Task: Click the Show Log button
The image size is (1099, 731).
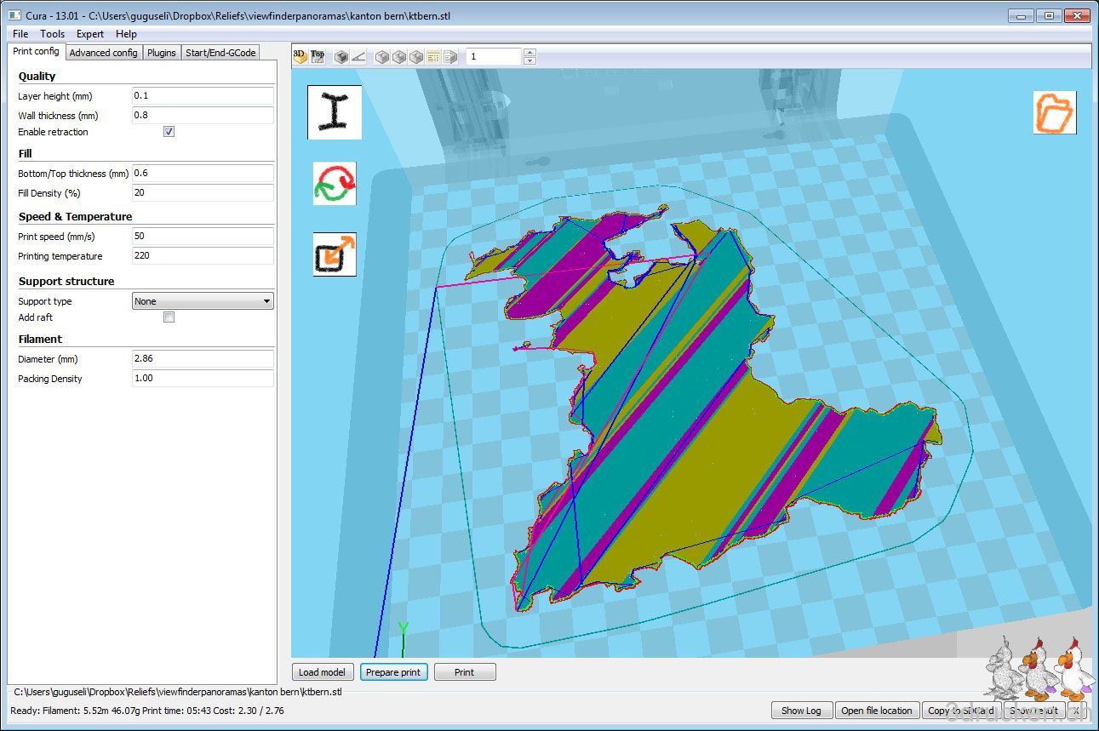Action: (801, 711)
